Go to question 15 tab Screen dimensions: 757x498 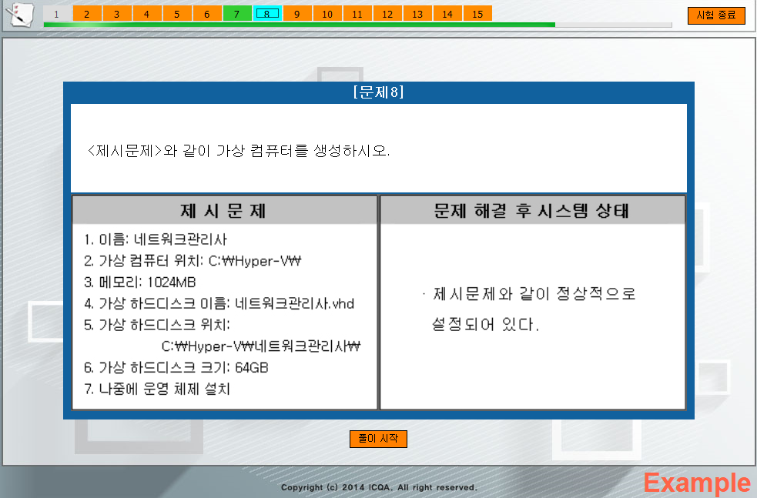(x=477, y=14)
